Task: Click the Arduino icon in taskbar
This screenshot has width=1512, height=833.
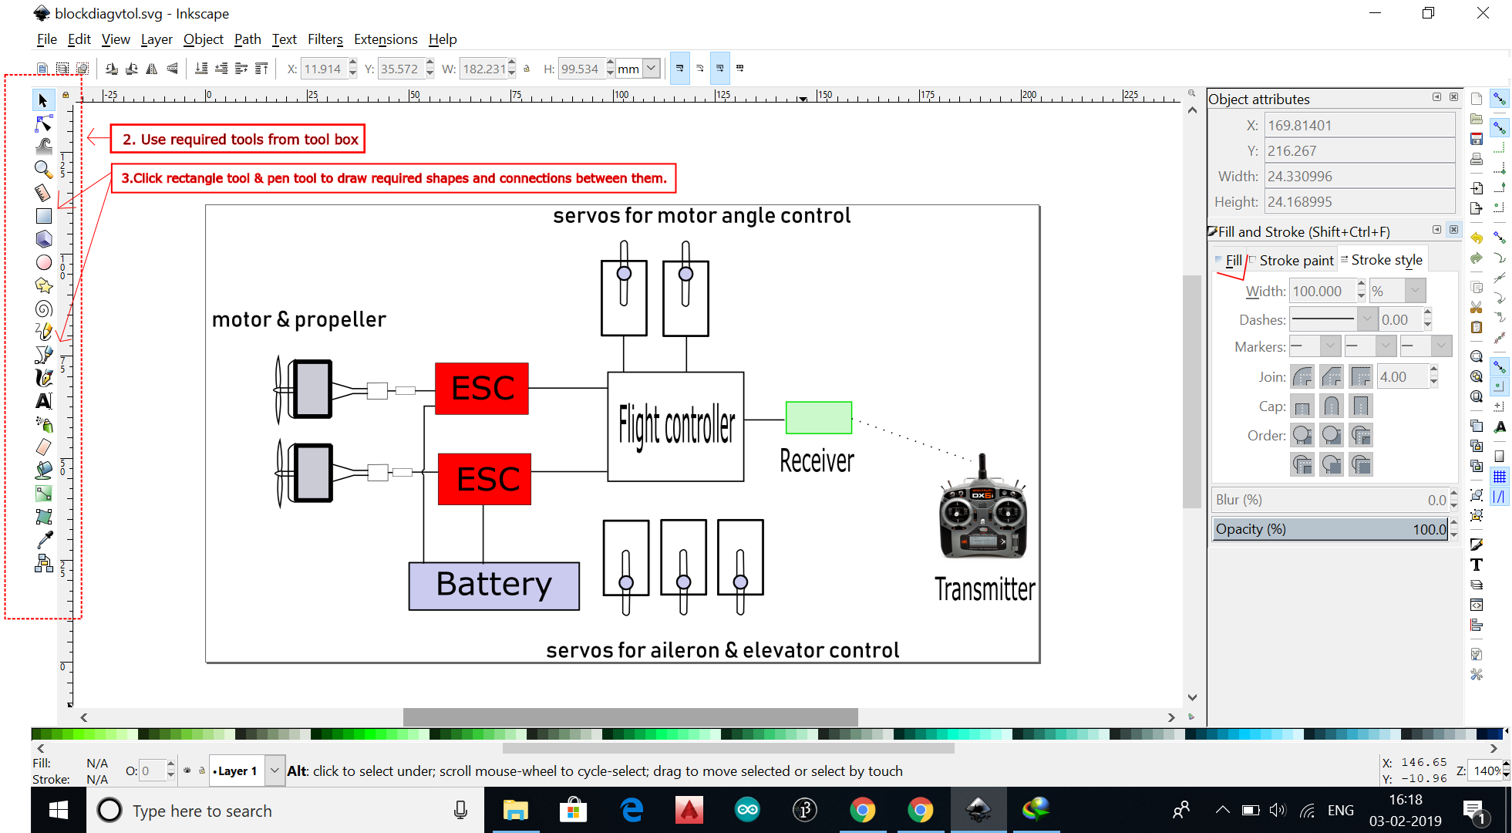Action: pyautogui.click(x=747, y=810)
